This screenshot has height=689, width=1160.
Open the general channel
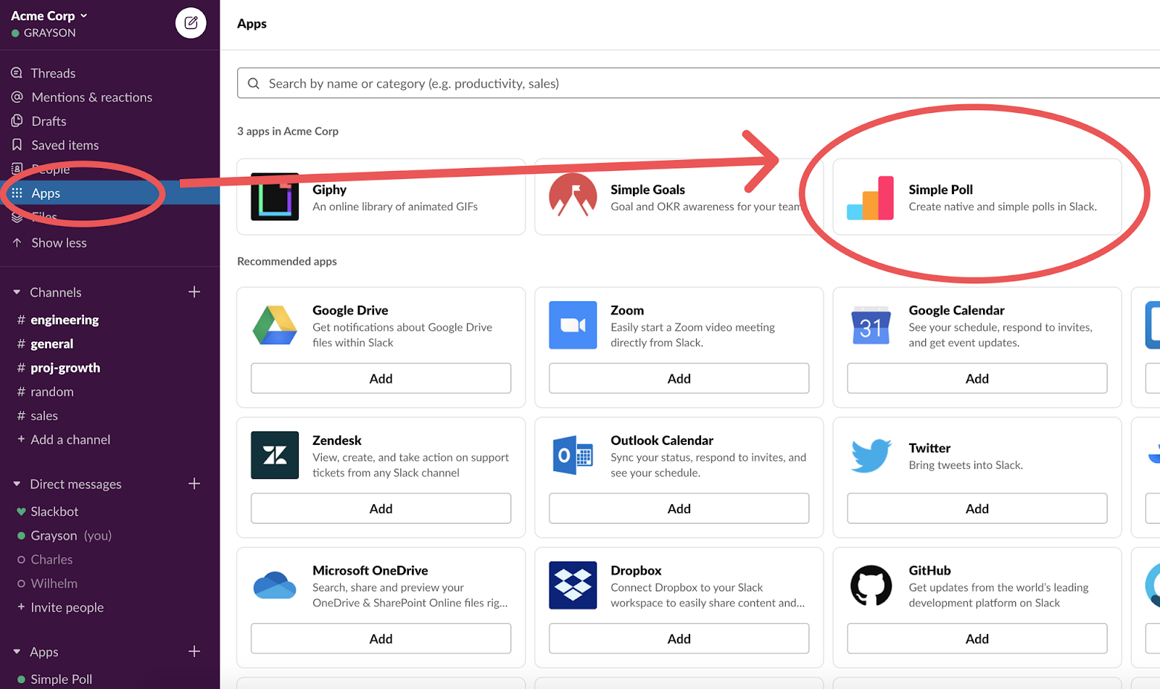pyautogui.click(x=51, y=343)
